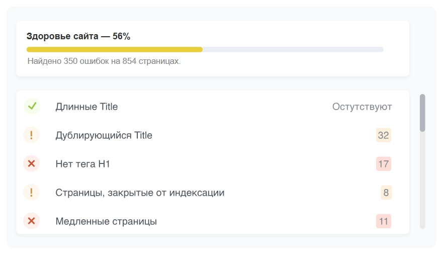
Task: Click the 8 count badge
Action: click(386, 193)
